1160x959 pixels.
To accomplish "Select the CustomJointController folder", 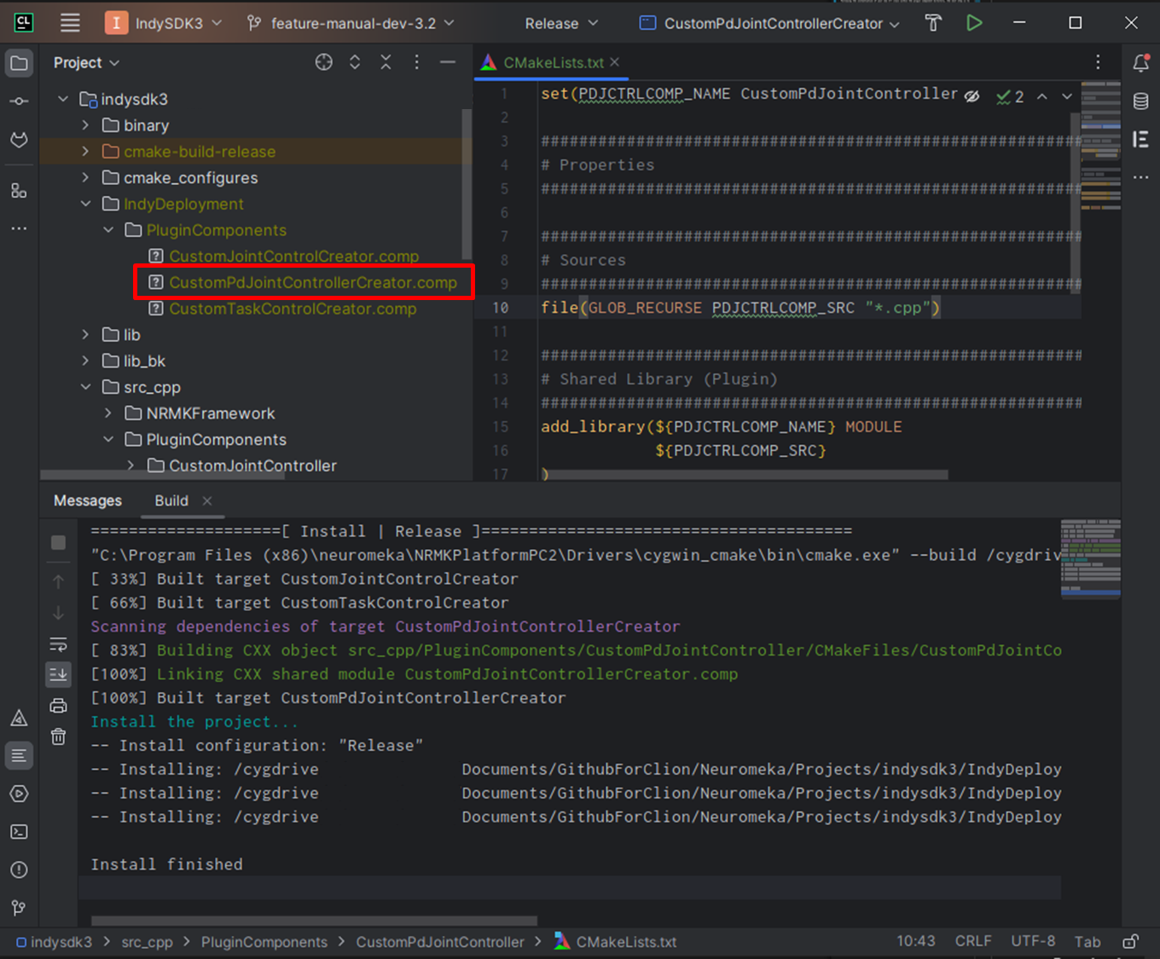I will pyautogui.click(x=252, y=465).
